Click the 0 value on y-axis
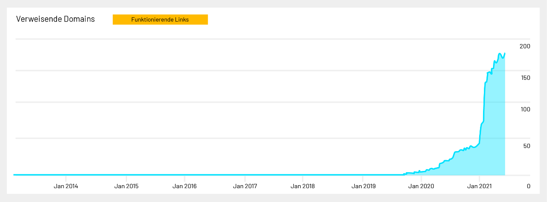Viewport: 547px width, 202px height. click(528, 186)
